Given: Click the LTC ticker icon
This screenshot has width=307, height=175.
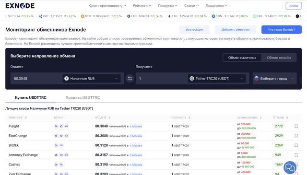Looking at the screenshot, I should pyautogui.click(x=129, y=16).
